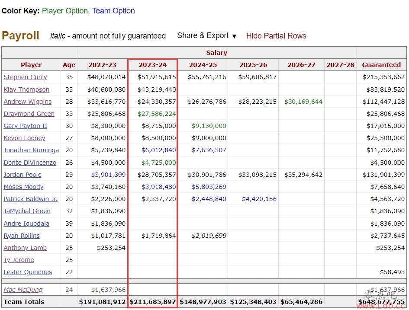This screenshot has width=409, height=310.
Task: Open Donte DiVincenzo player link
Action: (30, 163)
